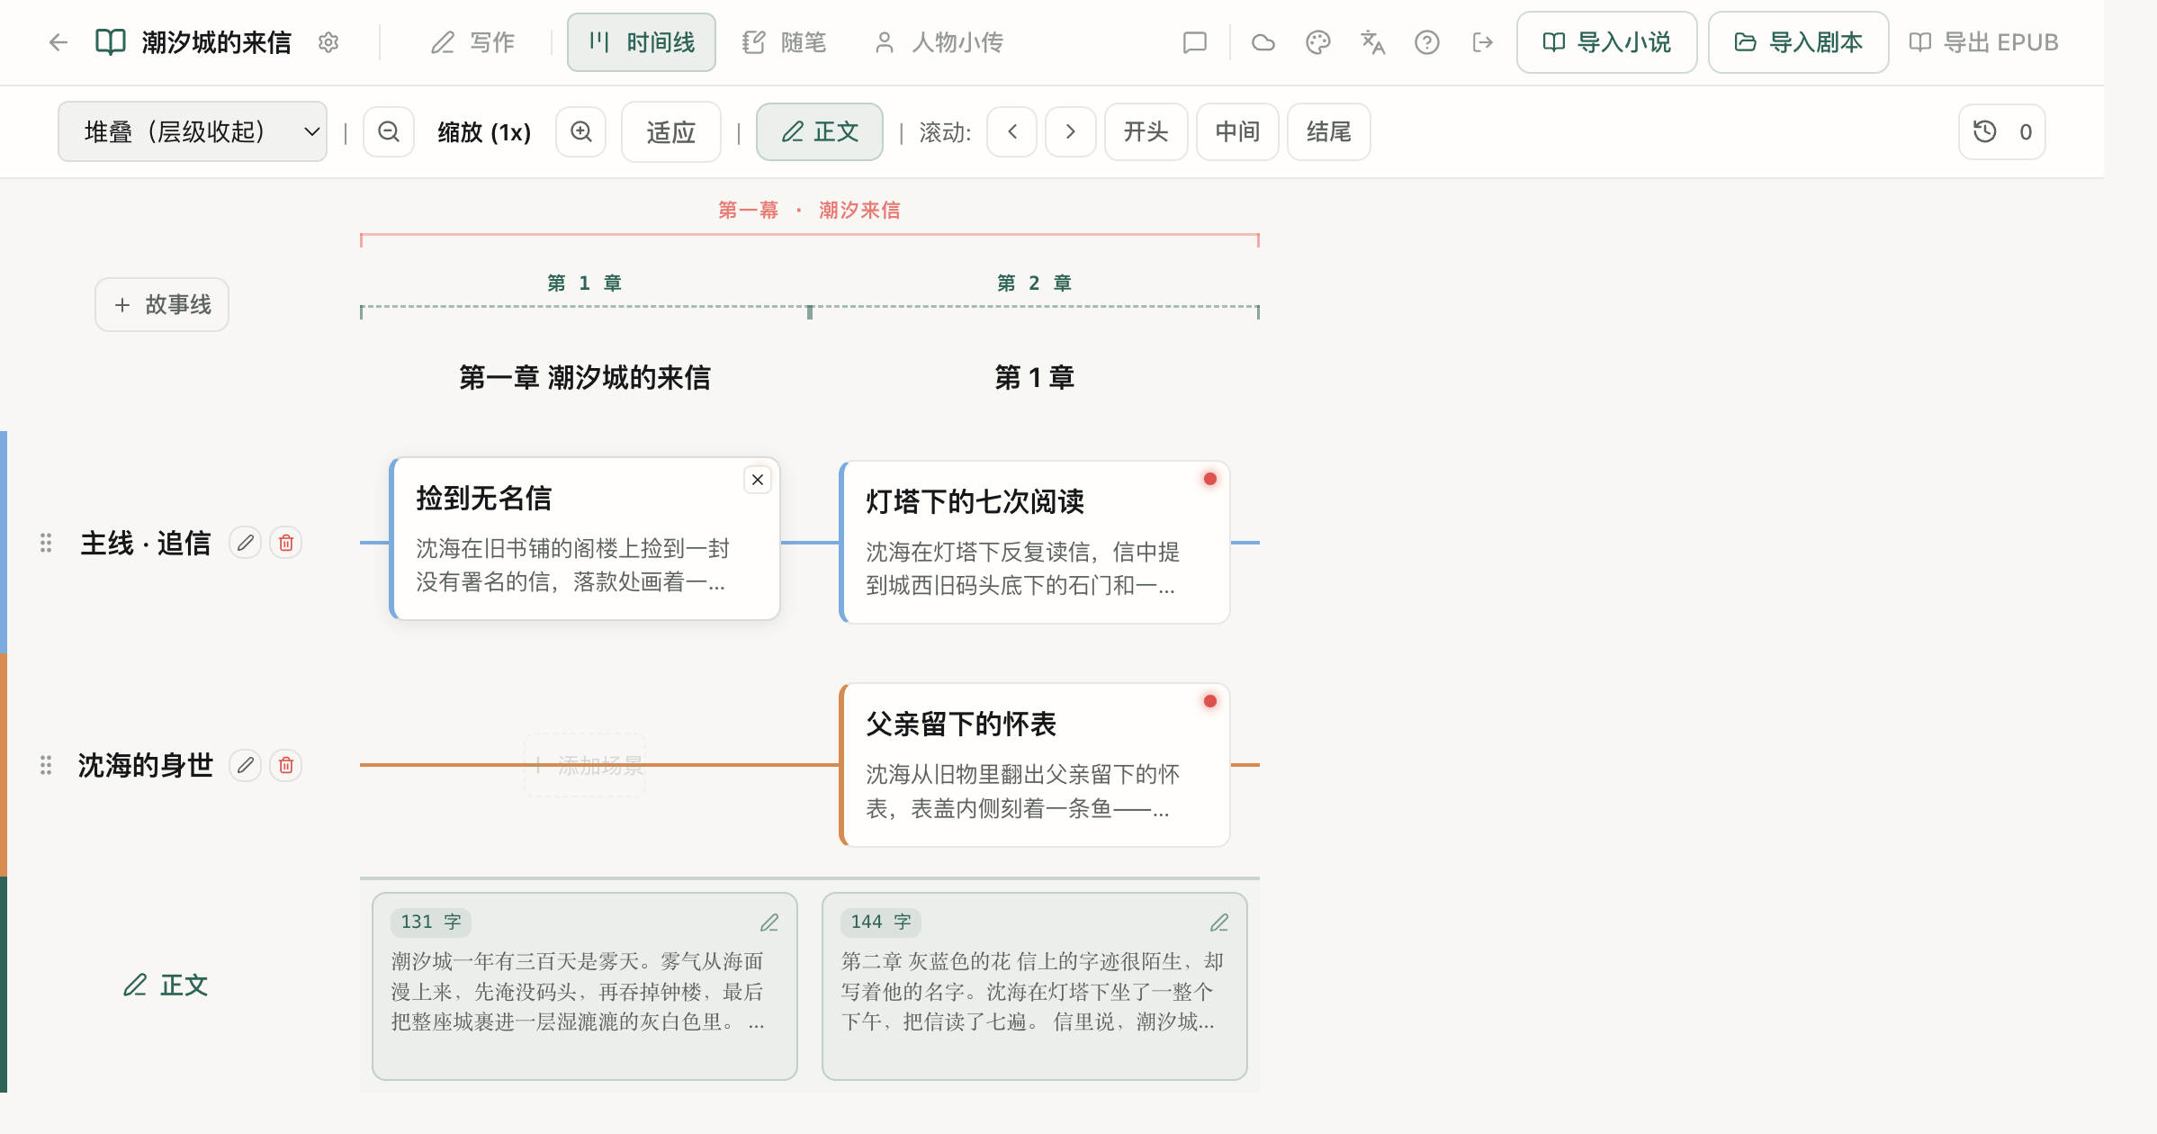Viewport: 2157px width, 1134px height.
Task: Click the cloud sync icon
Action: click(1263, 42)
